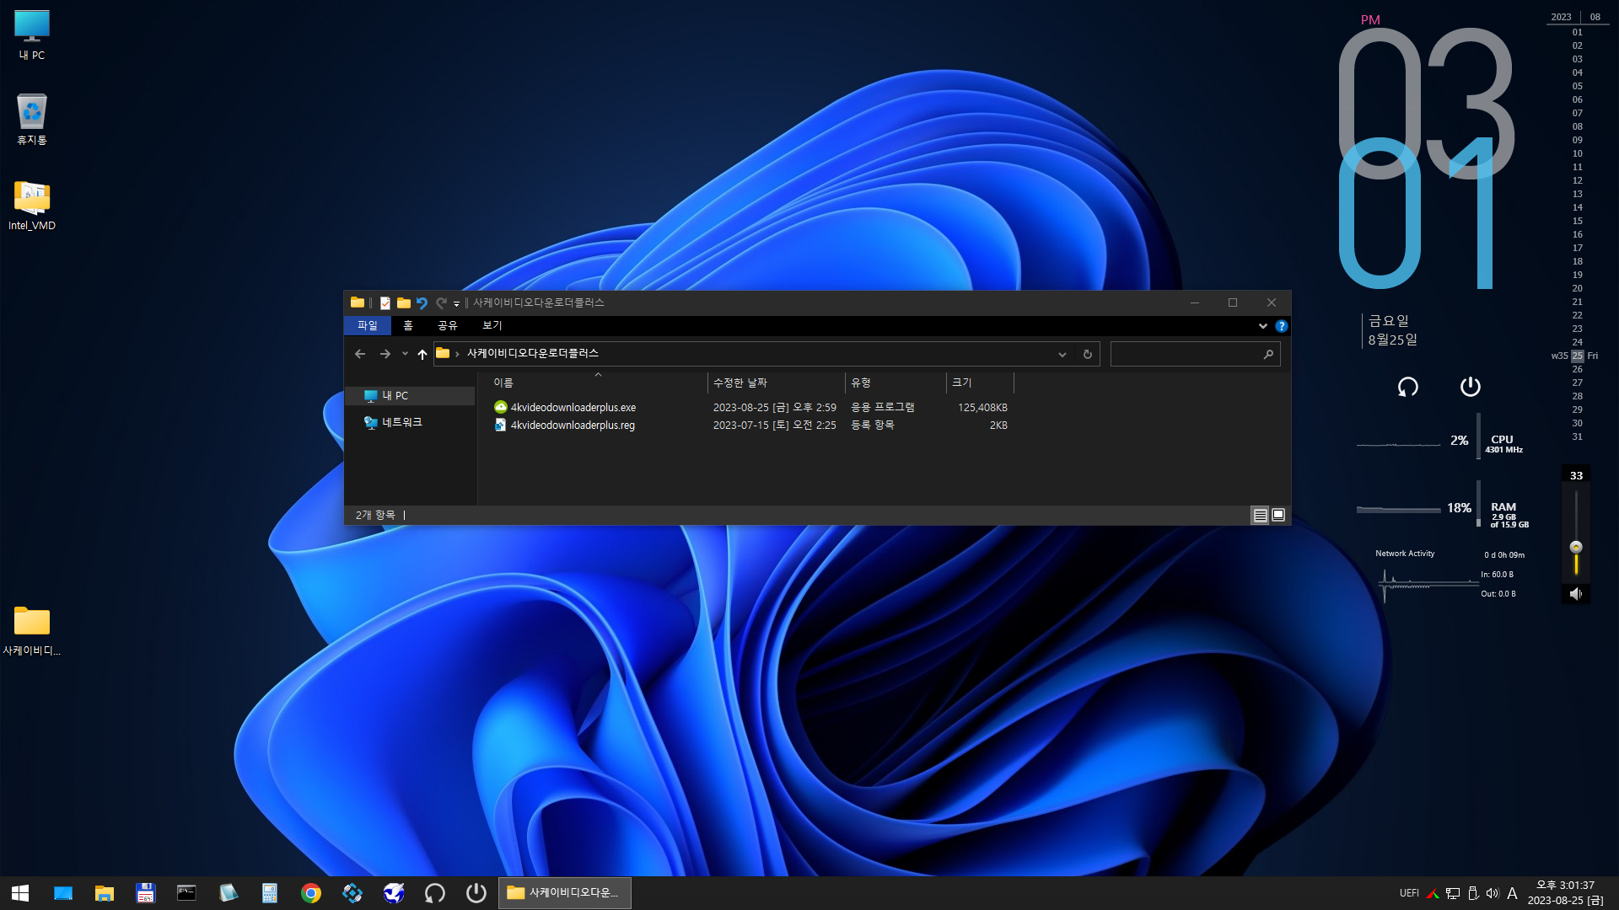Sort files by the 이름 column

coord(599,383)
